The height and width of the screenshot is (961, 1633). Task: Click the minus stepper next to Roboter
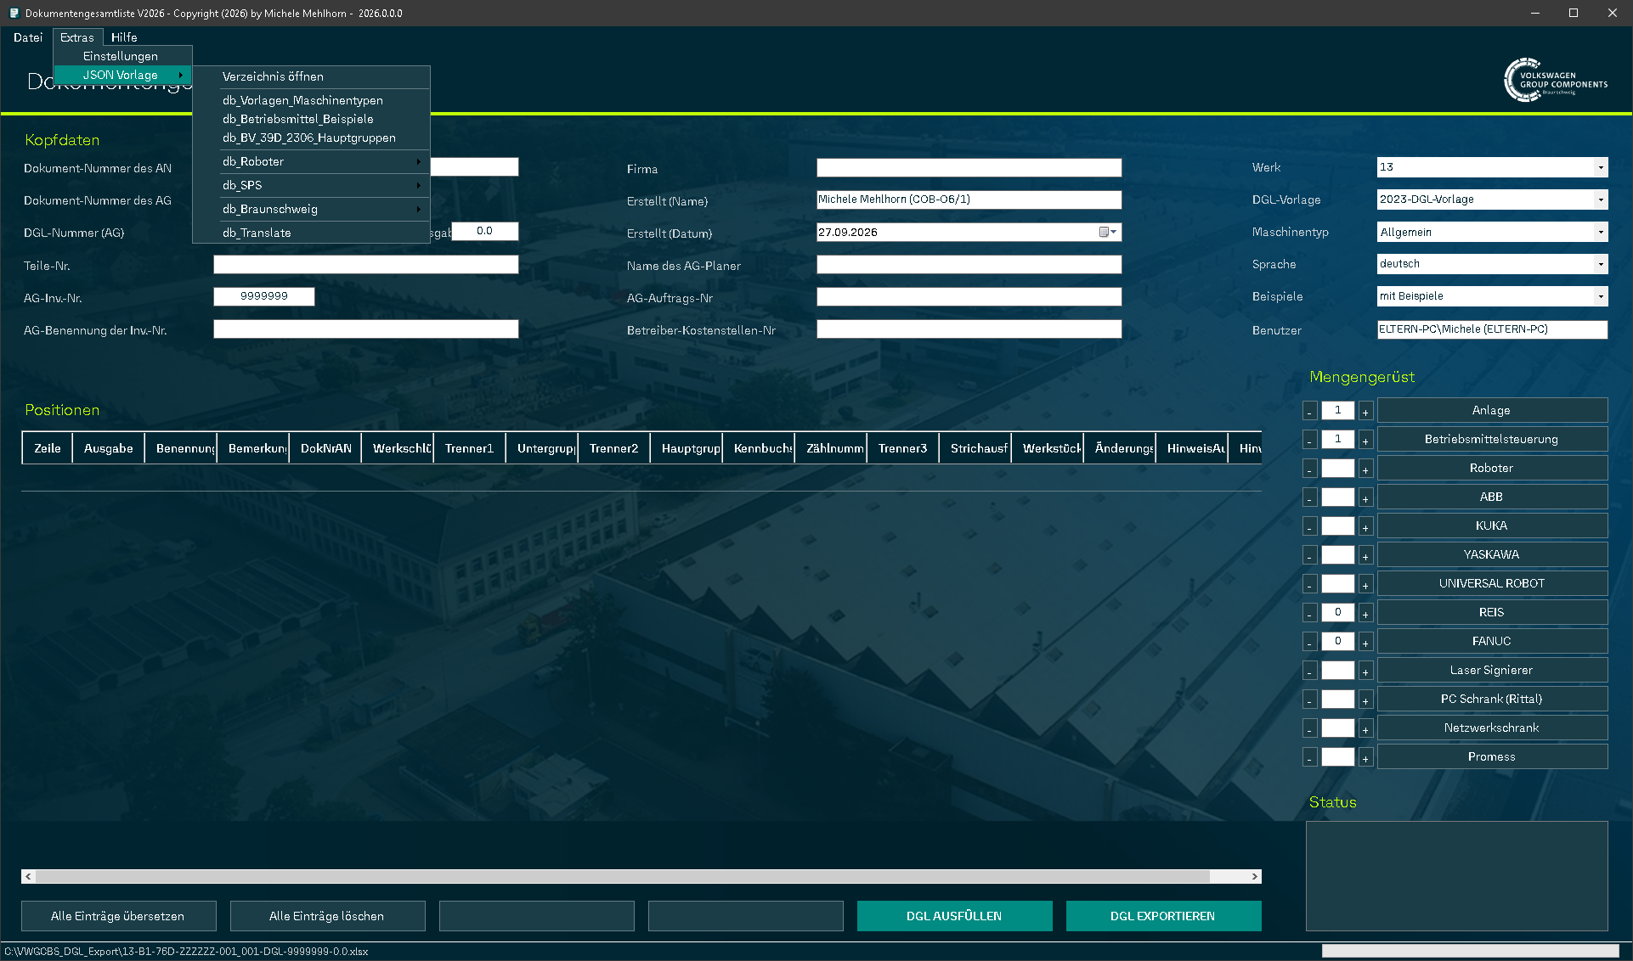coord(1310,469)
